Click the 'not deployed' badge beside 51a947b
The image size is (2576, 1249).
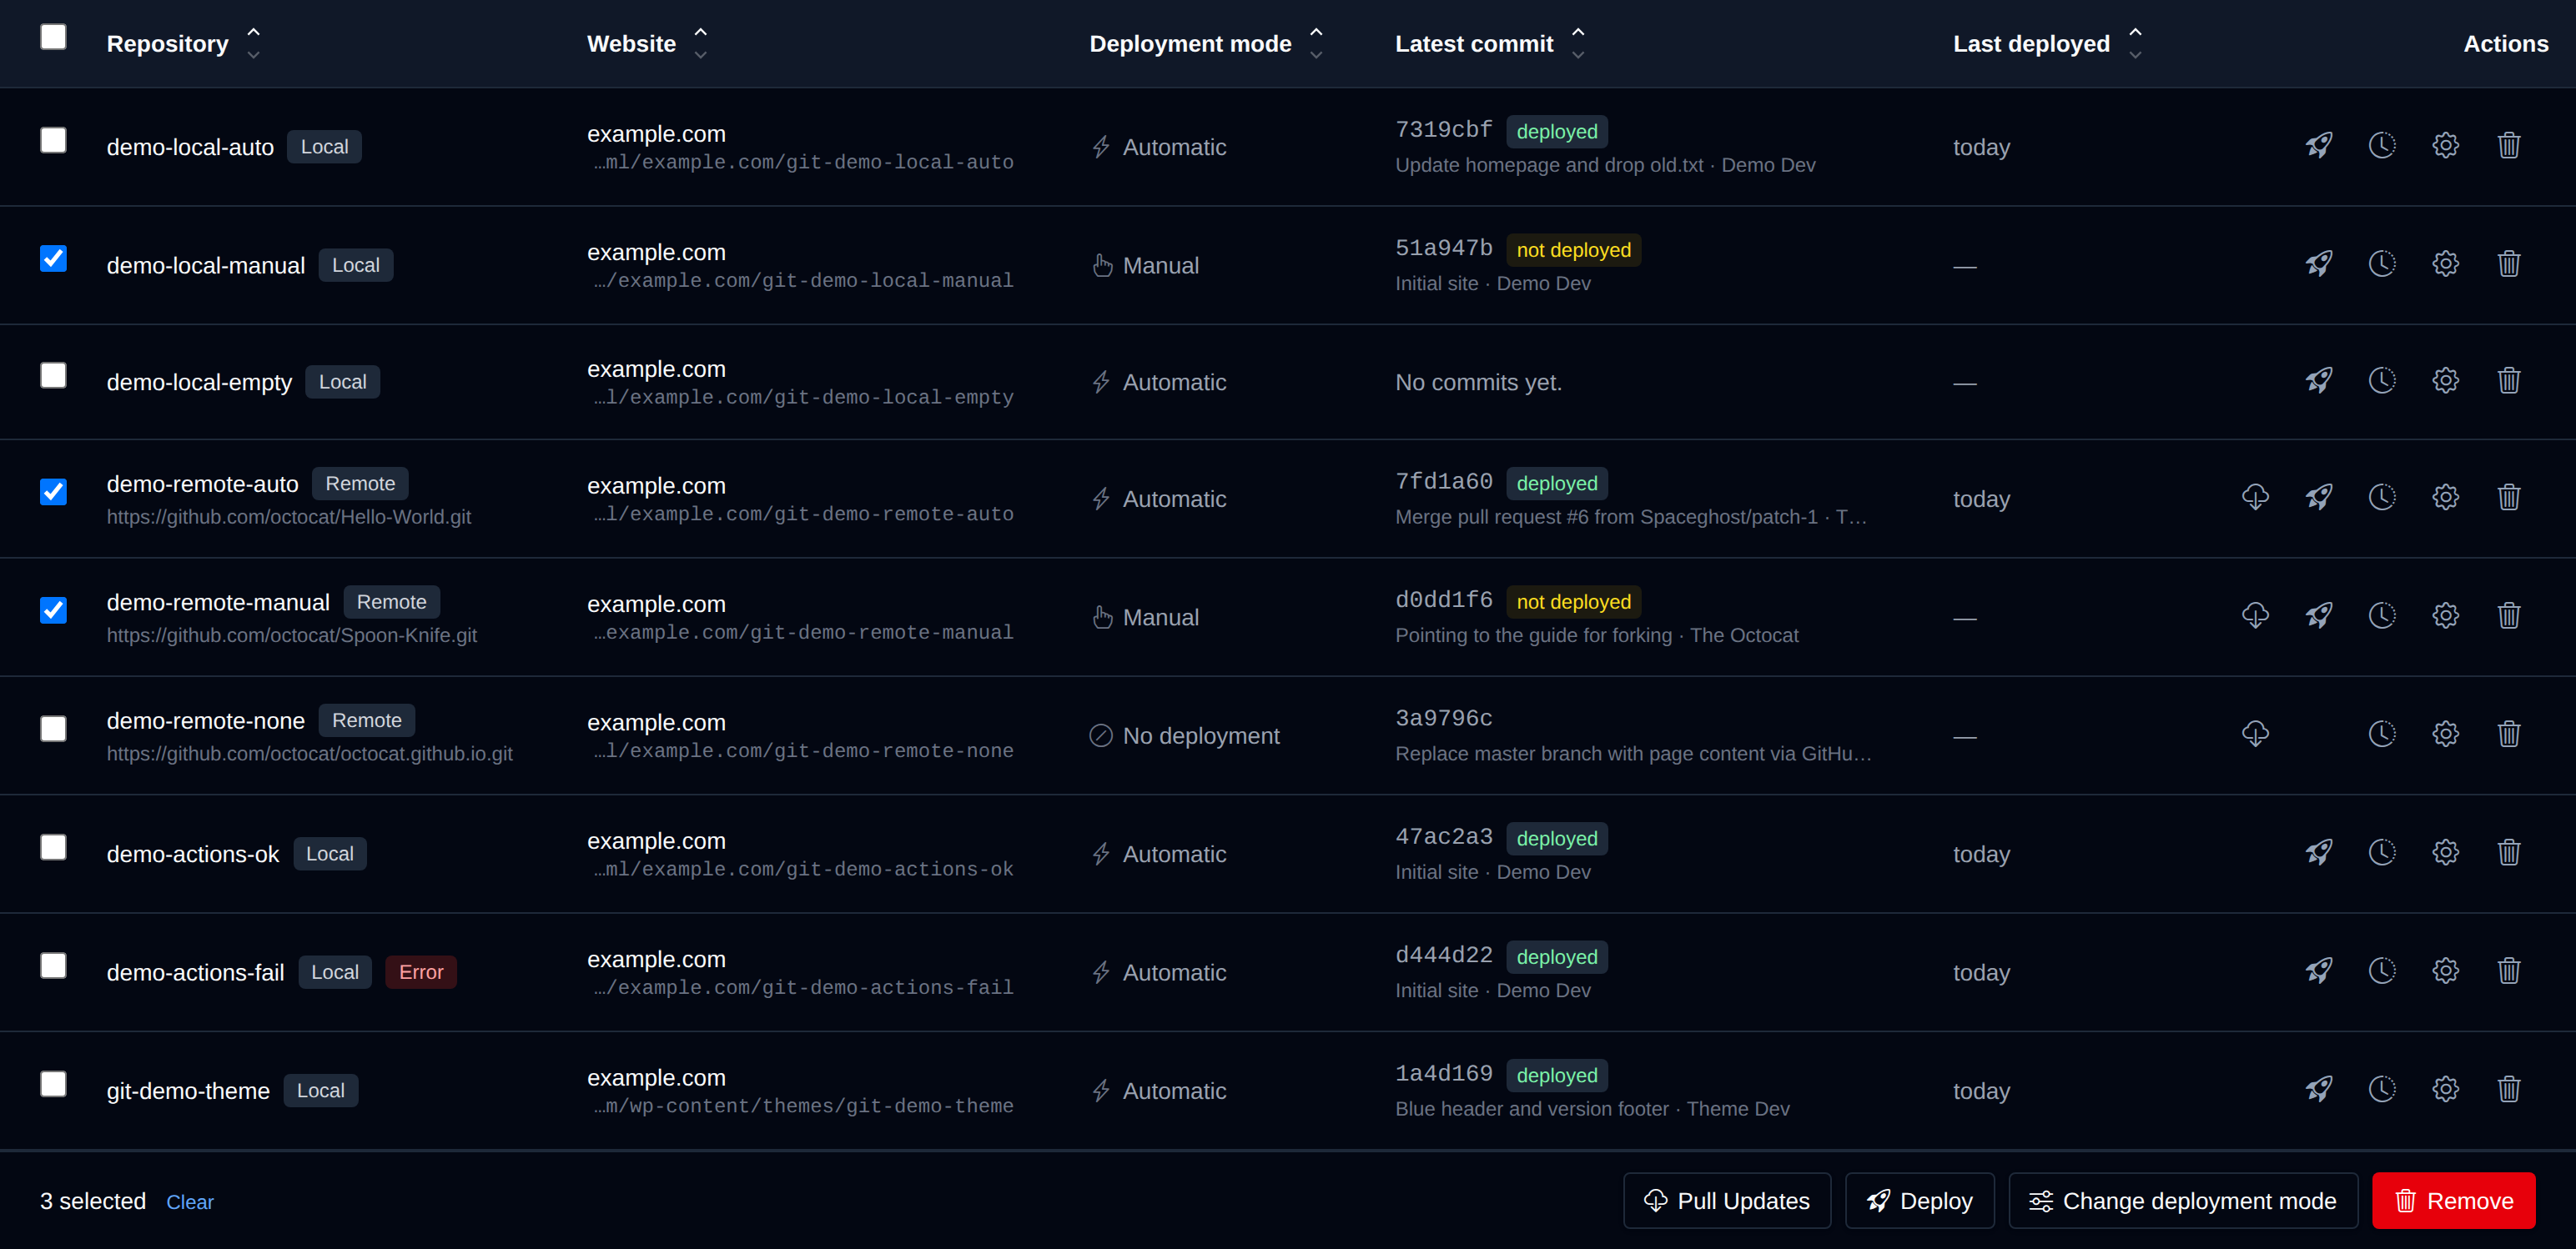(1573, 250)
